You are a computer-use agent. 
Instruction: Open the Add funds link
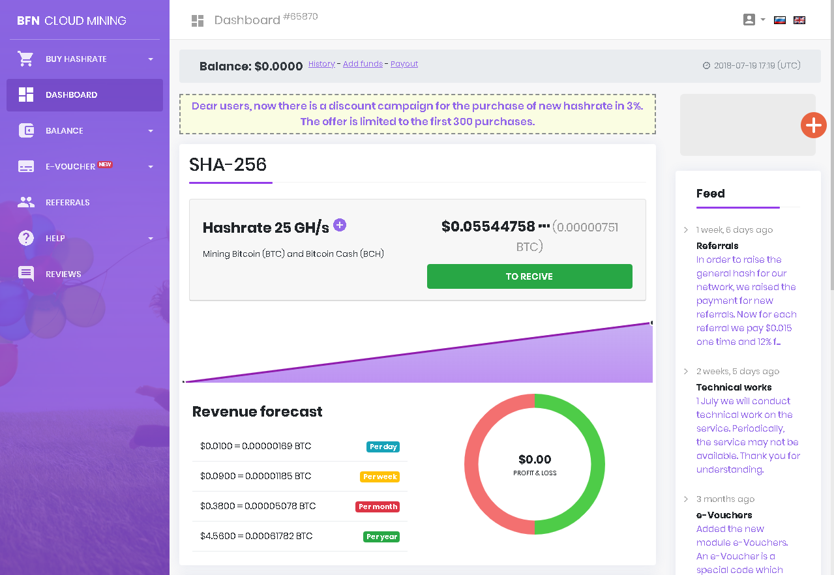click(363, 64)
